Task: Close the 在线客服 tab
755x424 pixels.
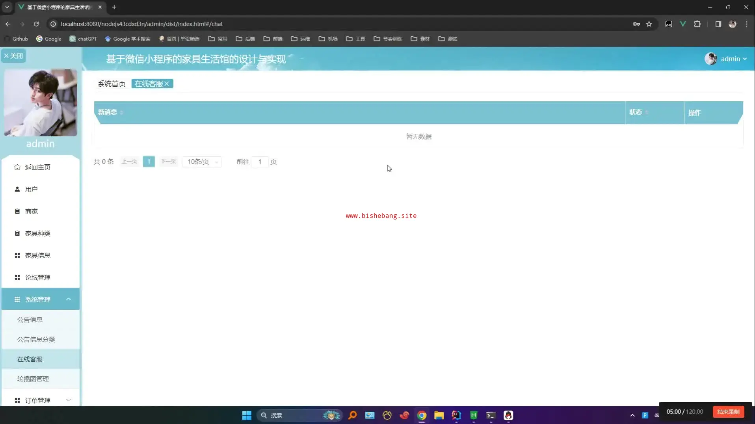Action: pyautogui.click(x=167, y=84)
